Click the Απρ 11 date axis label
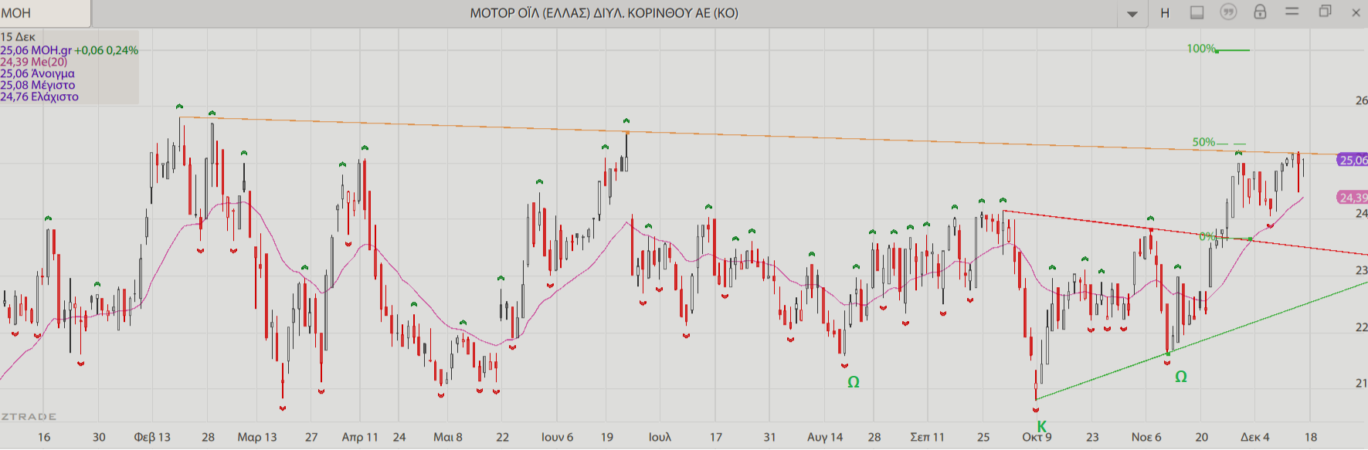The height and width of the screenshot is (450, 1368). click(360, 437)
